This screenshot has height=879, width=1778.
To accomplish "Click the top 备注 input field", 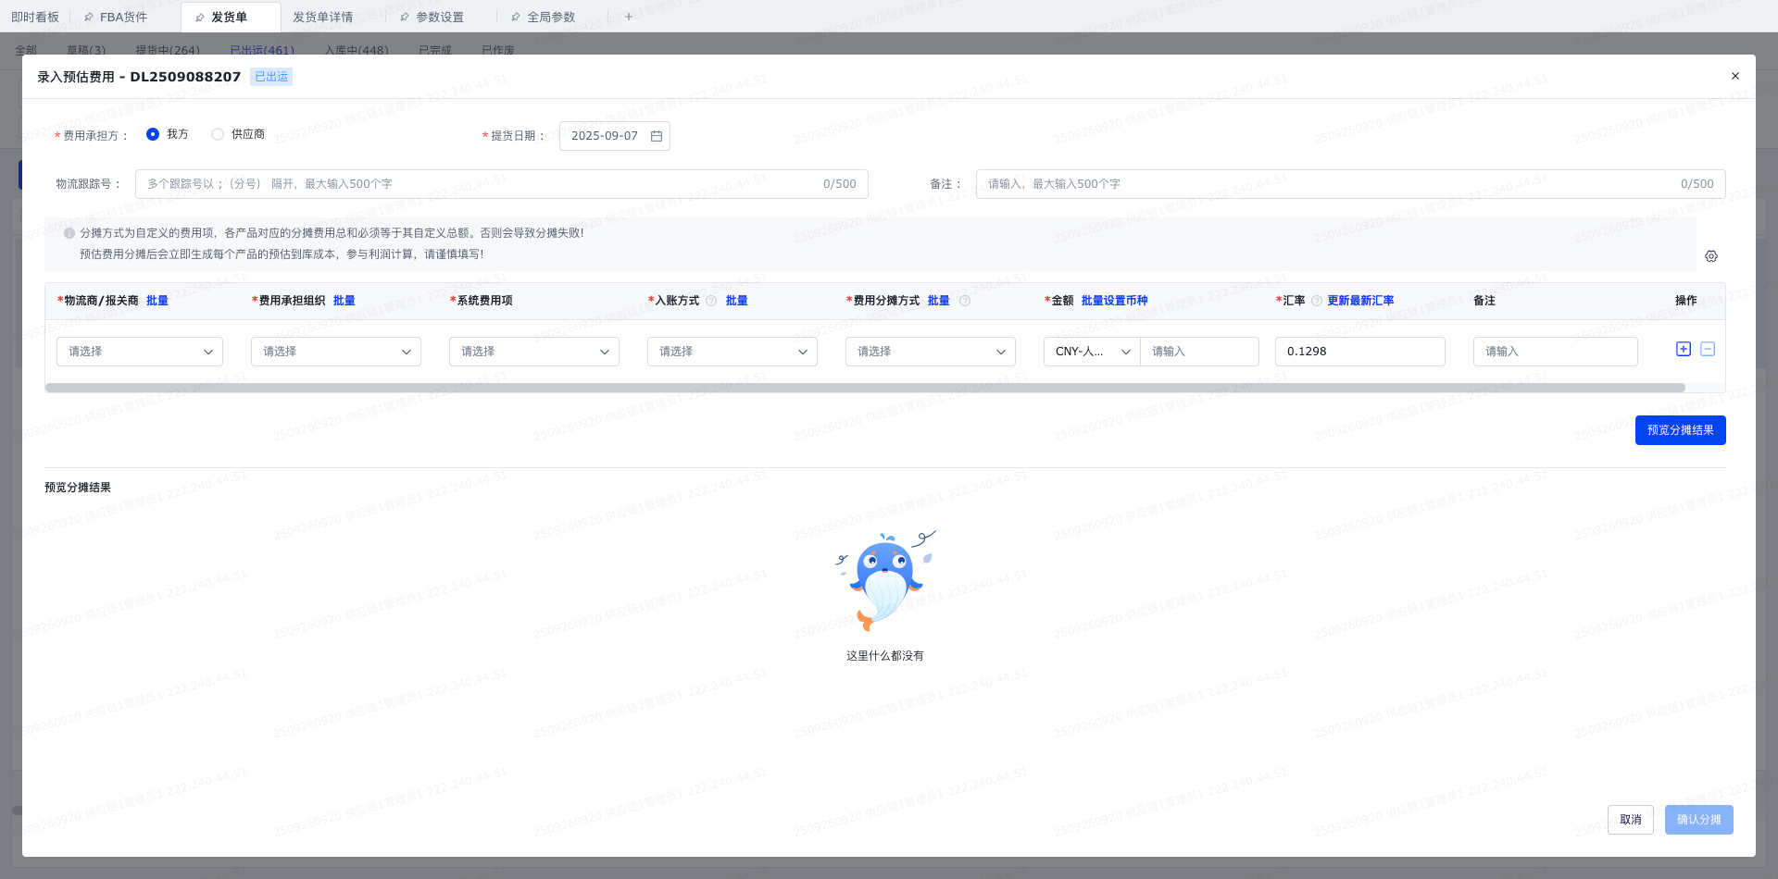I will click(1351, 184).
